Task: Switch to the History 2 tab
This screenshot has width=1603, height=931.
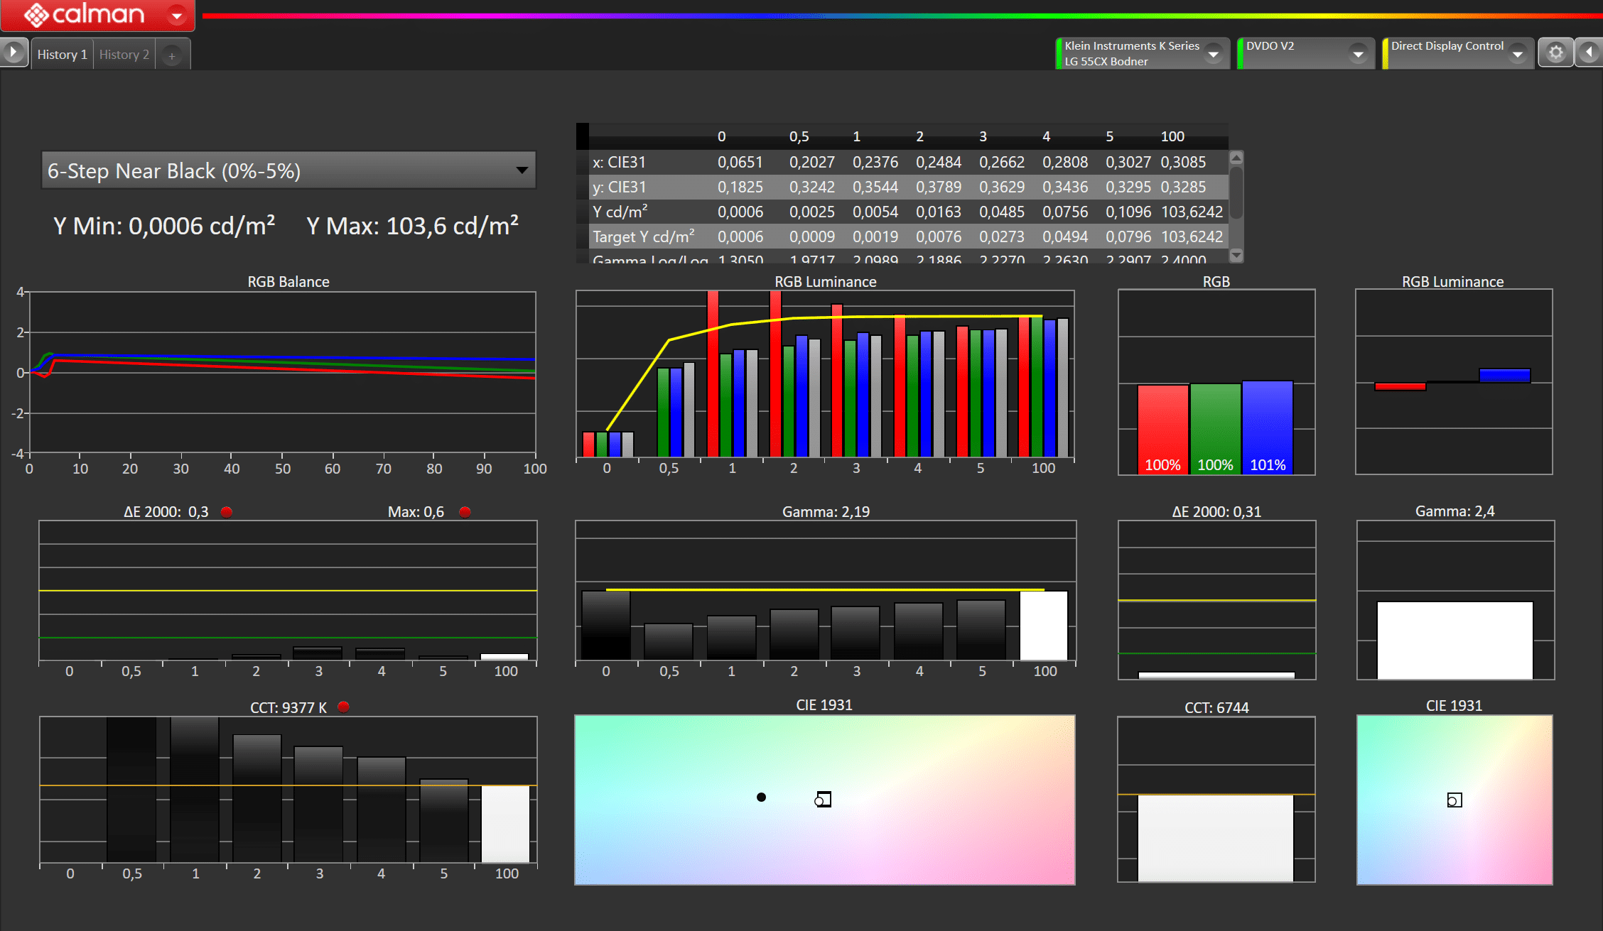Action: coord(124,55)
